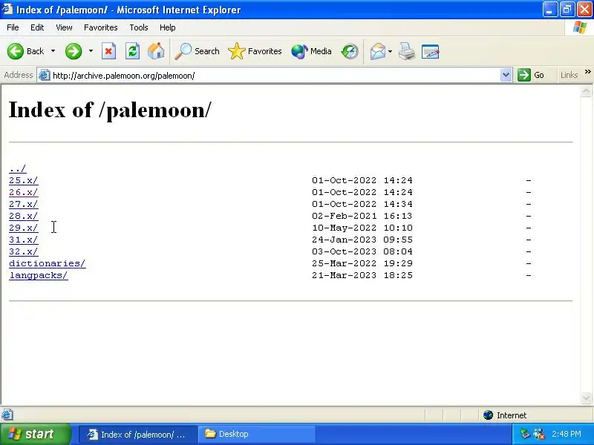
Task: Click the date 25-Mar-2022 19:29
Action: (362, 263)
